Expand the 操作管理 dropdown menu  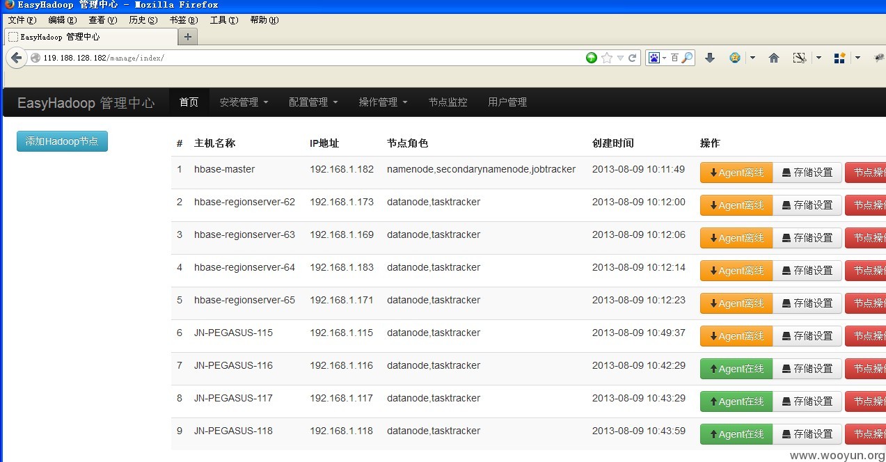[x=383, y=102]
